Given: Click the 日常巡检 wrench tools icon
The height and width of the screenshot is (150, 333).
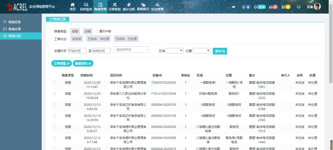Looking at the screenshot, I should [x=114, y=5].
